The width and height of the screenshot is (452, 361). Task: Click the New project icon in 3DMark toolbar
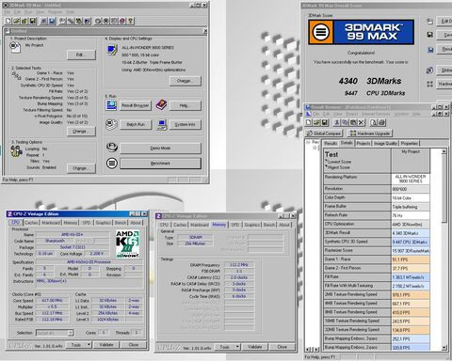click(x=8, y=21)
